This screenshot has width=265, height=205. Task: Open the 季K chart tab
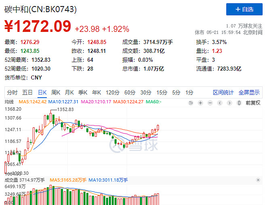tap(83, 92)
